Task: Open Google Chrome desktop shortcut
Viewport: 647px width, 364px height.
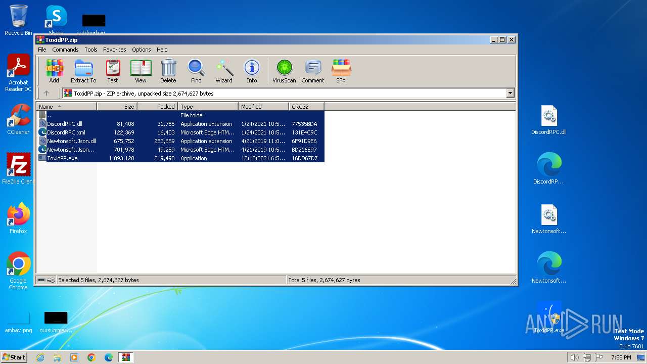Action: point(18,271)
